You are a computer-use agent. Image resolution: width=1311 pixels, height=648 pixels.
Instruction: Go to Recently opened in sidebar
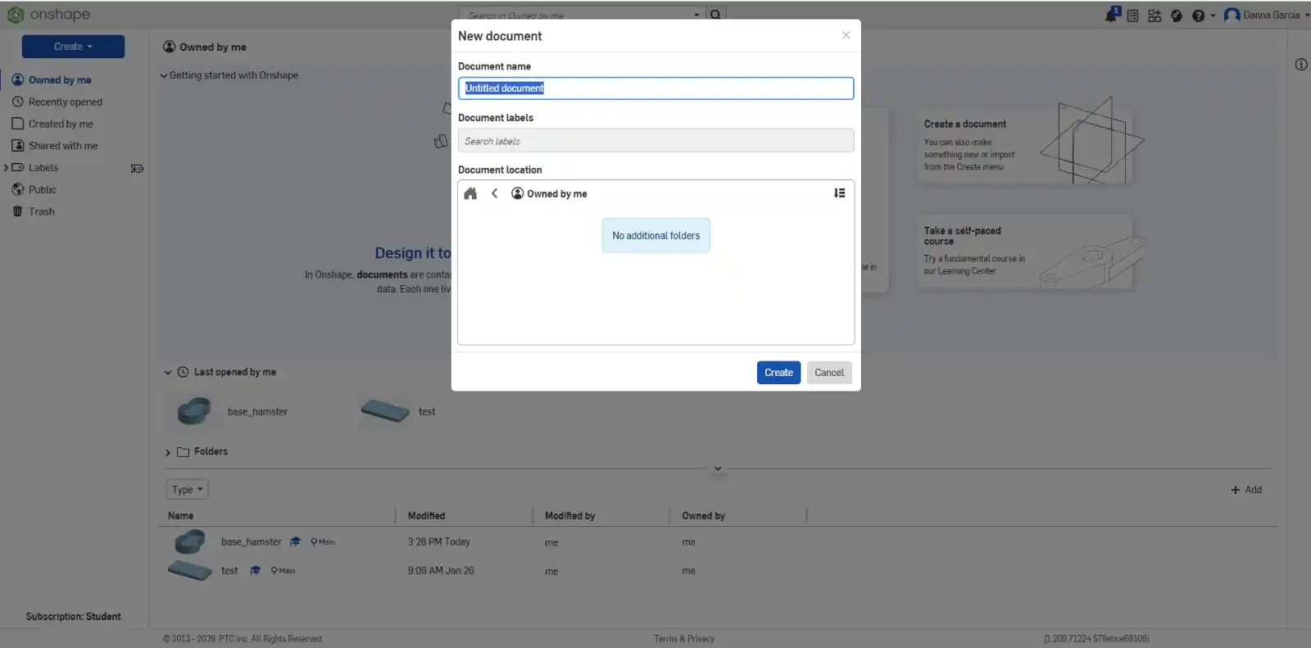point(65,102)
